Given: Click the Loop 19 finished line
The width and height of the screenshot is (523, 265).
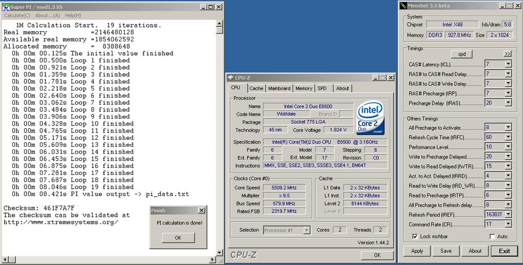Looking at the screenshot, I should (73, 187).
